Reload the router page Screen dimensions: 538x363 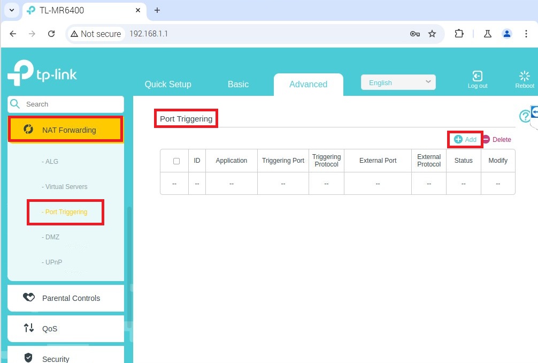51,34
